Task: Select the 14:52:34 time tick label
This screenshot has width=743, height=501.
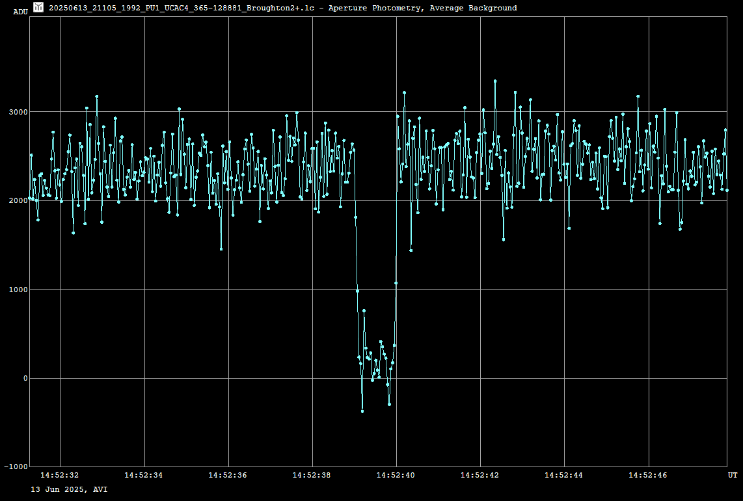Action: (144, 476)
